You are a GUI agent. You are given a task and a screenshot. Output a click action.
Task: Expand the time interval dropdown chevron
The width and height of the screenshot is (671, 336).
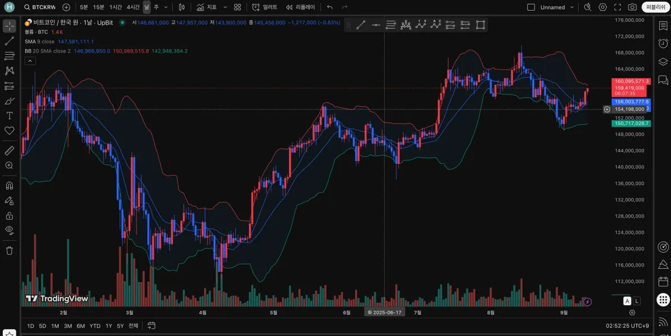pos(166,7)
